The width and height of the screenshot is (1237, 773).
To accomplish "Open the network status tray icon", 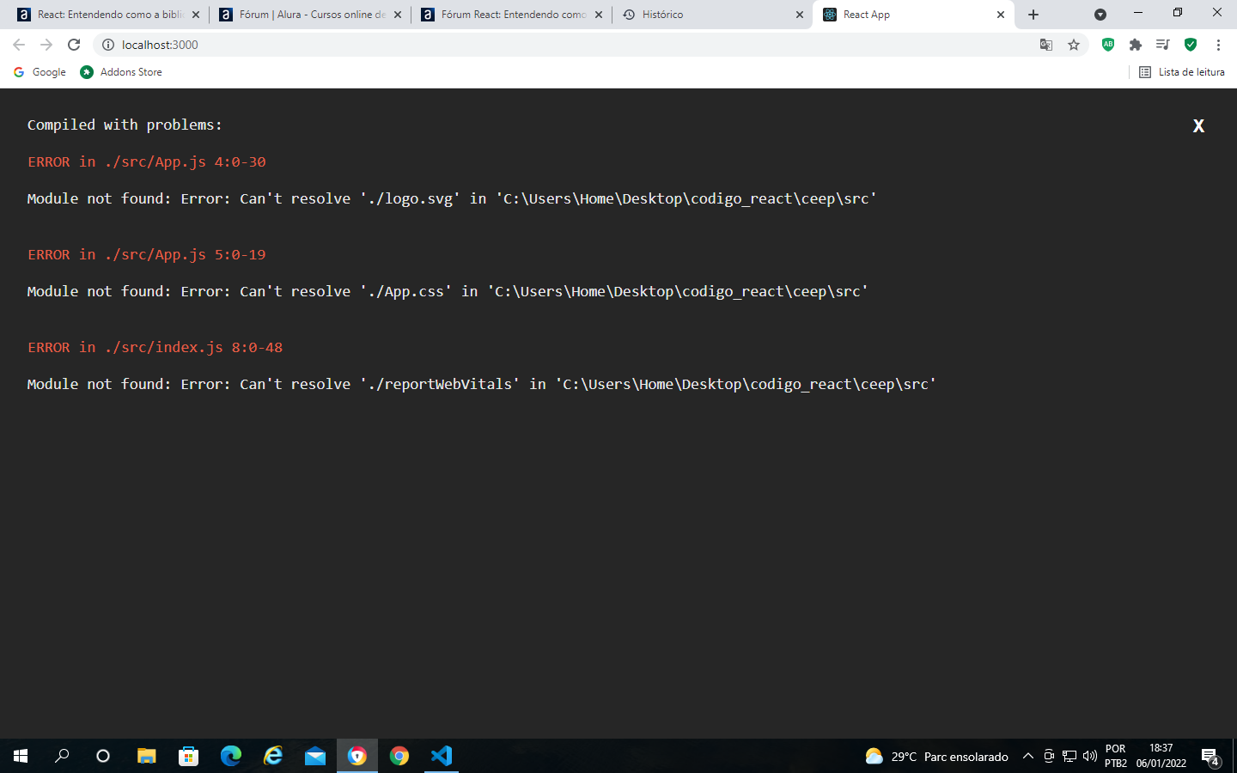I will point(1069,756).
